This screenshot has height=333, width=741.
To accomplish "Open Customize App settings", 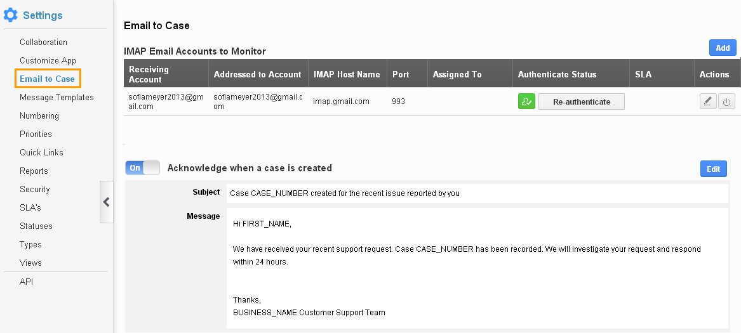I will 48,60.
